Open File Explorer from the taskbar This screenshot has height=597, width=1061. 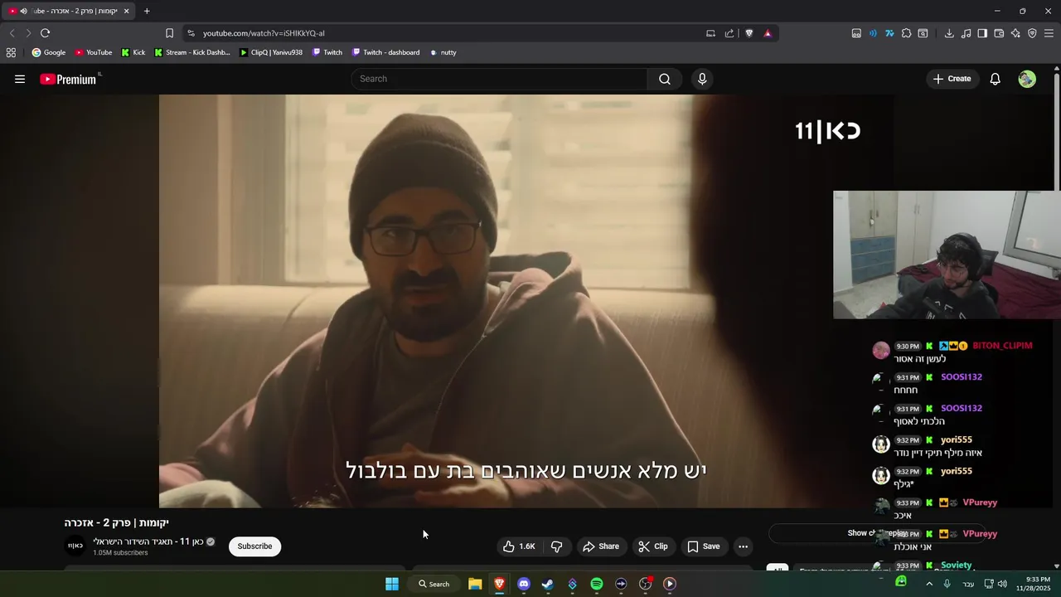tap(475, 584)
